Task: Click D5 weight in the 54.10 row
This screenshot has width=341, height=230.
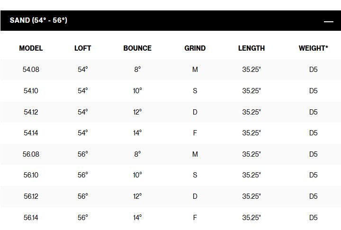Action: pyautogui.click(x=313, y=91)
